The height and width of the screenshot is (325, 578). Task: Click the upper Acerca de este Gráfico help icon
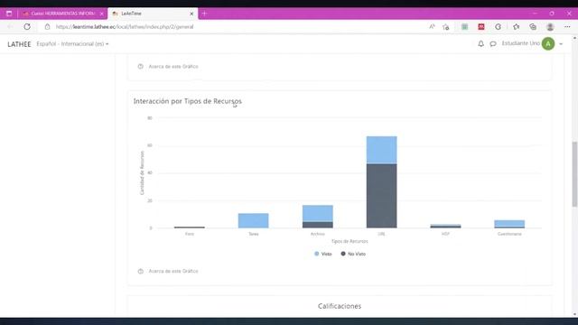pos(141,67)
